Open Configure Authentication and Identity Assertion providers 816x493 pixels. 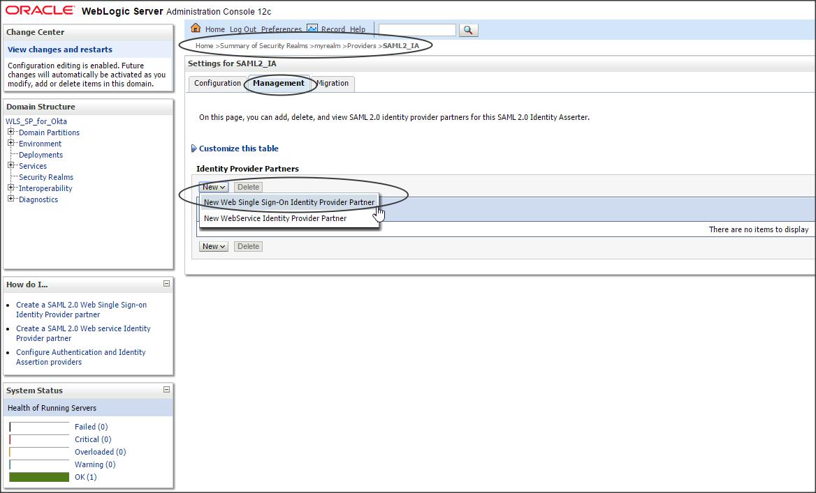[80, 357]
